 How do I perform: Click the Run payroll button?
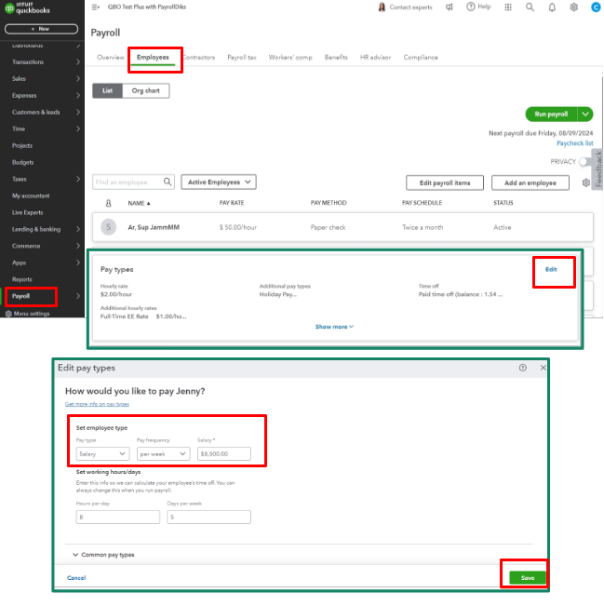point(552,114)
